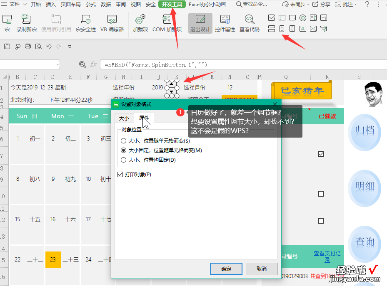Insert a combo box control

[x=324, y=18]
